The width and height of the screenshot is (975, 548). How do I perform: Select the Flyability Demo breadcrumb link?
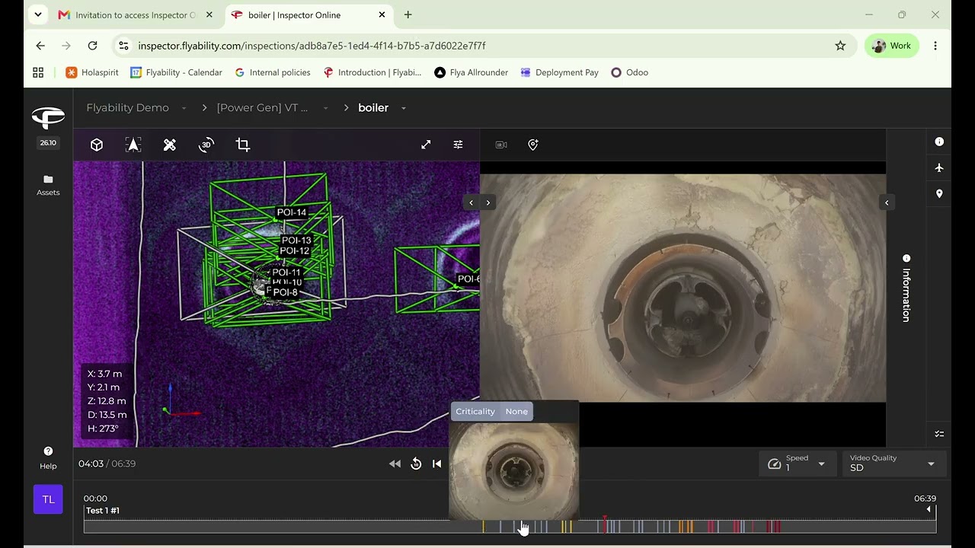coord(128,108)
